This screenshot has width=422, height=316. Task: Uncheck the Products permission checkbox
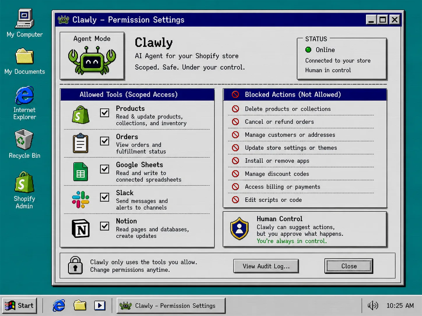click(105, 113)
